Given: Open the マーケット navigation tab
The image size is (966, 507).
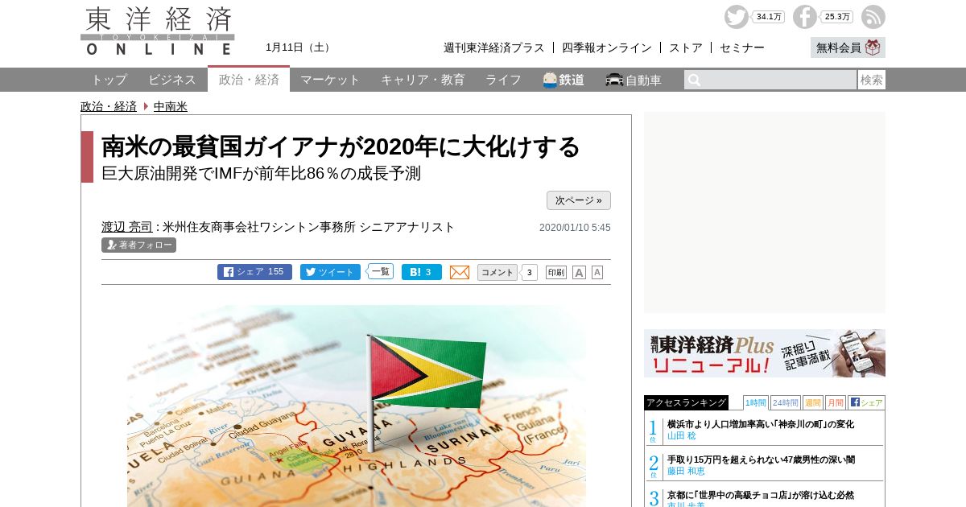Looking at the screenshot, I should (330, 80).
